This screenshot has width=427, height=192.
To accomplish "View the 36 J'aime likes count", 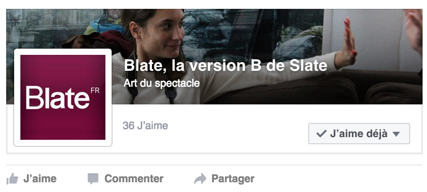I will (x=145, y=126).
